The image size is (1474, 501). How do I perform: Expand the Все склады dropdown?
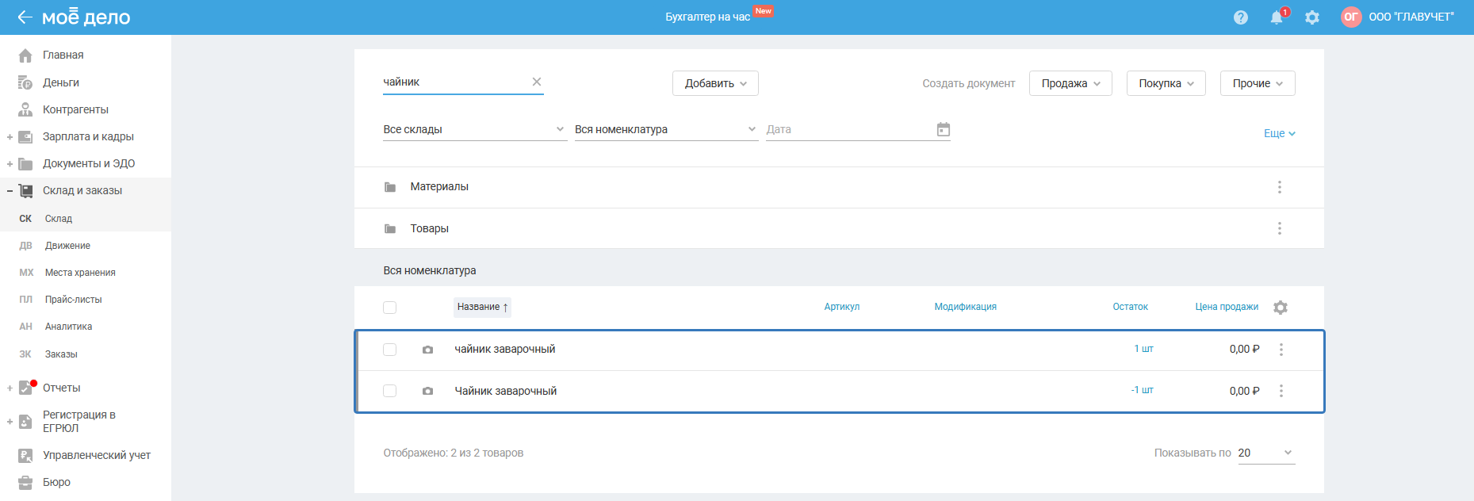[473, 129]
